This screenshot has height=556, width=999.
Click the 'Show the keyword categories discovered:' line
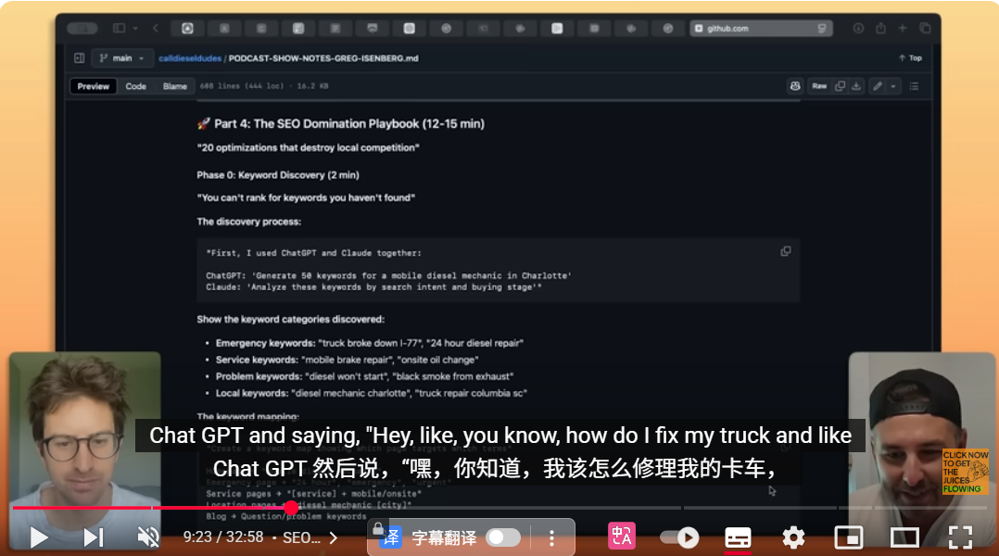click(x=291, y=319)
